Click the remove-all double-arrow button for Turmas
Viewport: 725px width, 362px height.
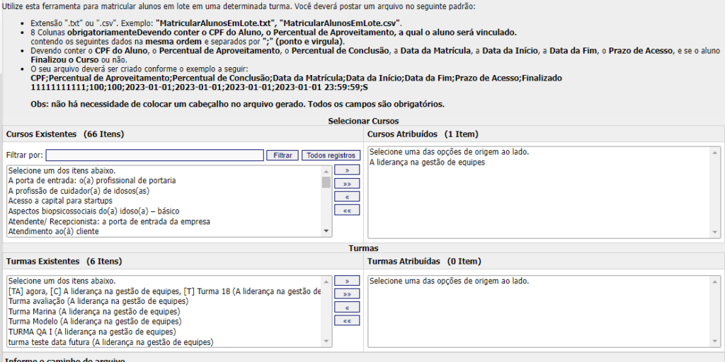(347, 321)
